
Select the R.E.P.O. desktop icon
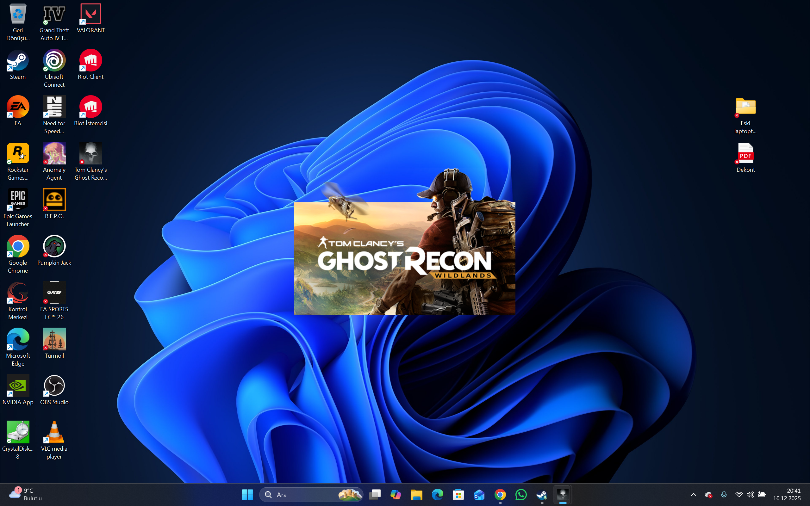pyautogui.click(x=54, y=204)
